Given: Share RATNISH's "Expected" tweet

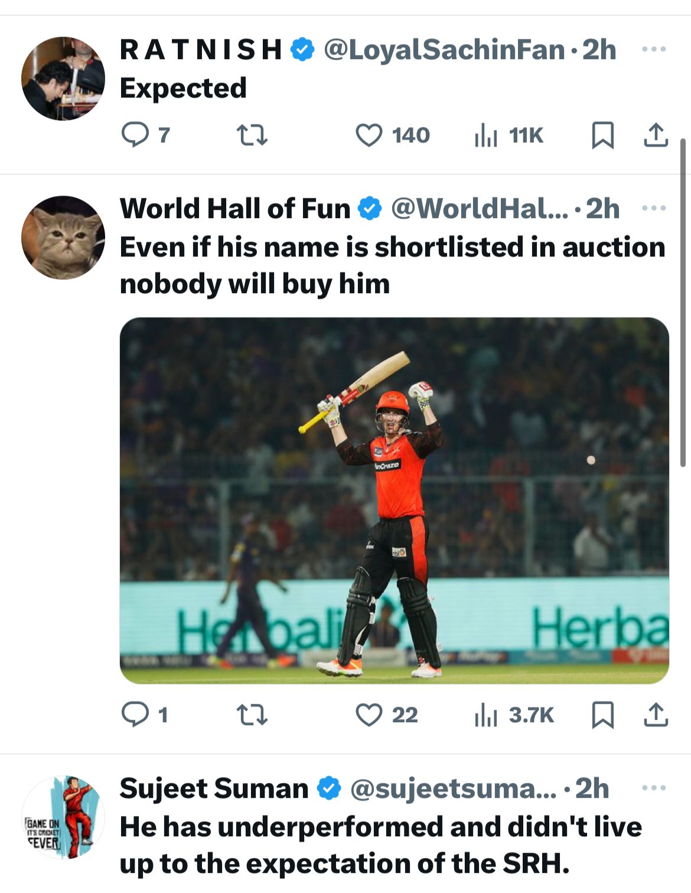Looking at the screenshot, I should [x=656, y=135].
